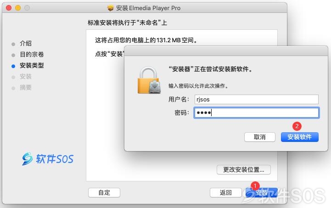
Task: Click the gray bullet beside 目的宗卷
Action: (13, 55)
